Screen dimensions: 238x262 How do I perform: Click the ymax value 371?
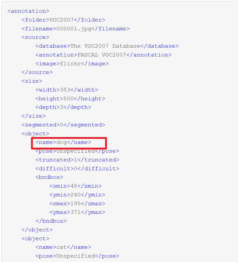pyautogui.click(x=76, y=212)
